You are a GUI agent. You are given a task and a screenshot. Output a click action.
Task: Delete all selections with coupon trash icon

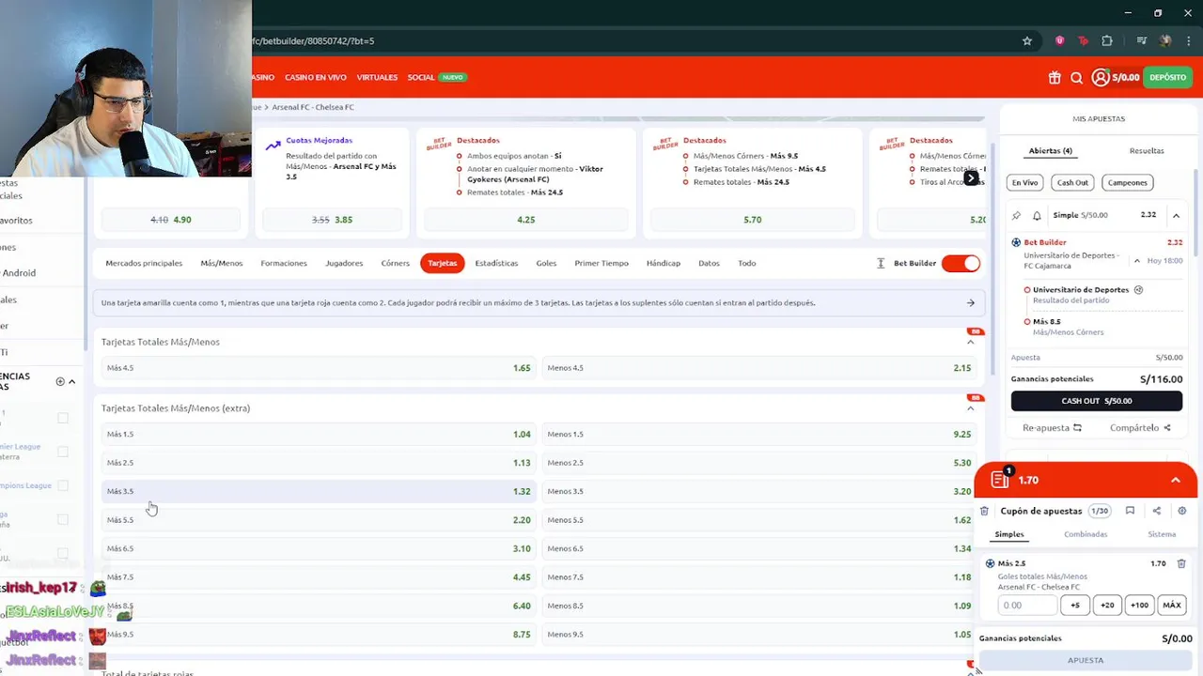click(984, 511)
